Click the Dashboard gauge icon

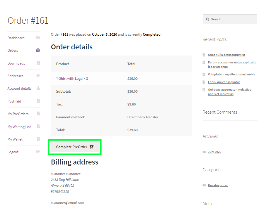[x=38, y=38]
